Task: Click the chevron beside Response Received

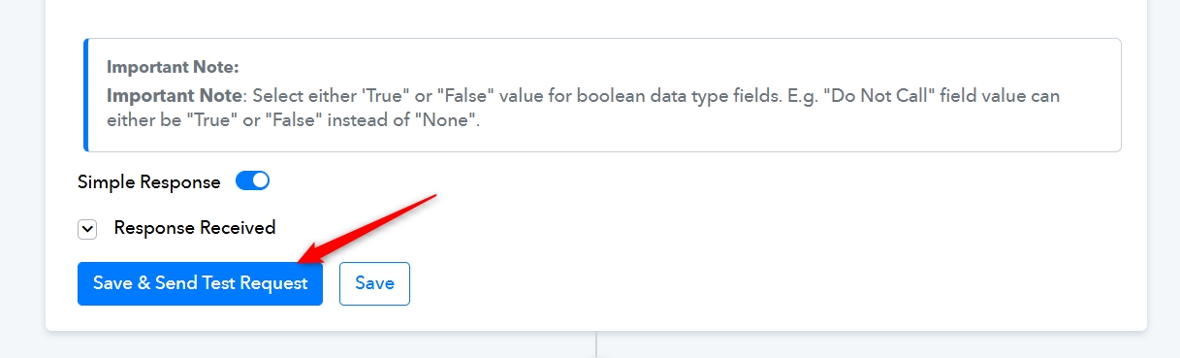Action: 88,229
